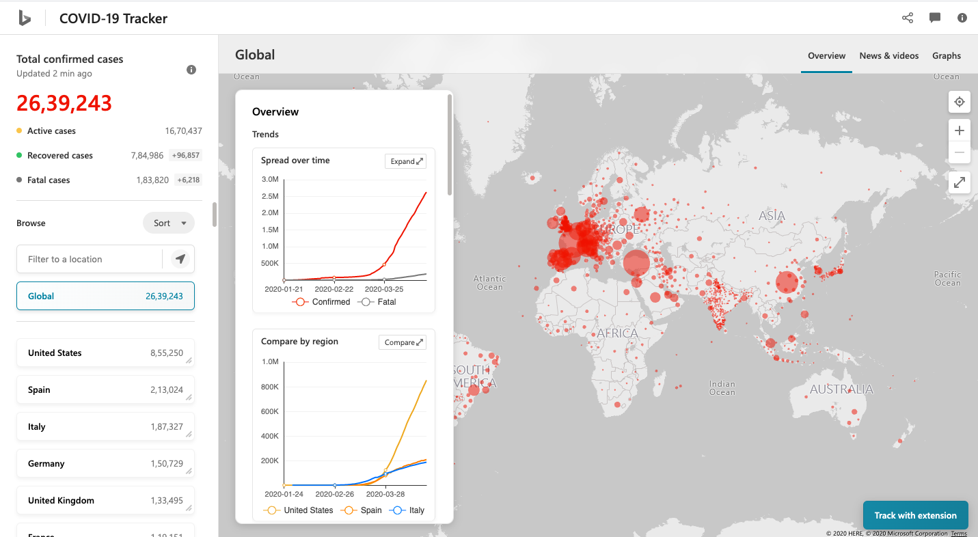Expand the Spread over time chart

(x=405, y=161)
